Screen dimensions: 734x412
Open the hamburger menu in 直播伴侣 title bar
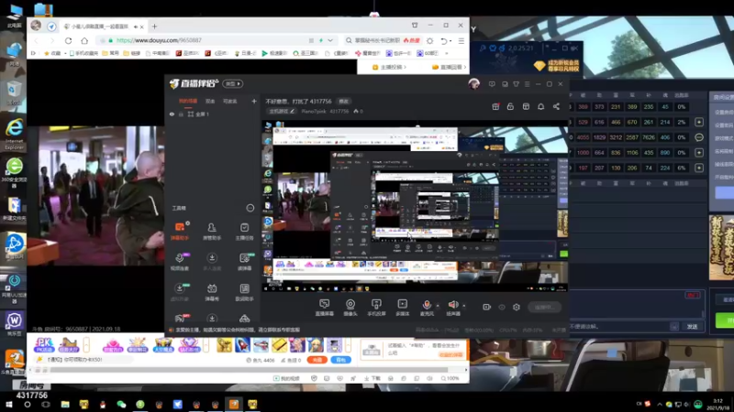pyautogui.click(x=527, y=84)
